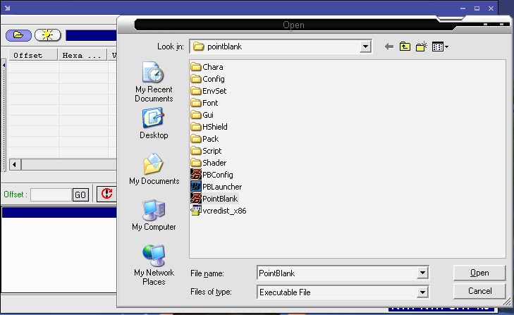Viewport: 514px width, 315px height.
Task: Select the HShield folder
Action: pyautogui.click(x=209, y=127)
